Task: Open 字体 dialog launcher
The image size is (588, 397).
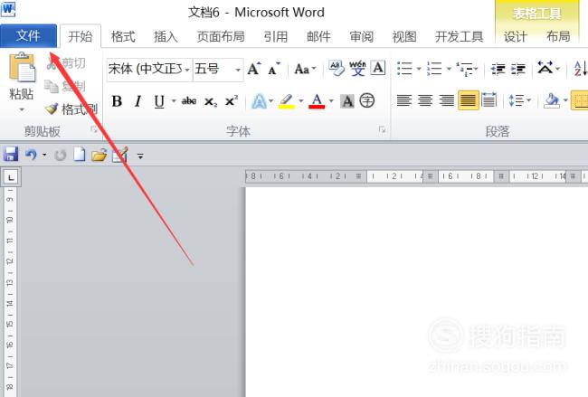Action: [x=382, y=129]
